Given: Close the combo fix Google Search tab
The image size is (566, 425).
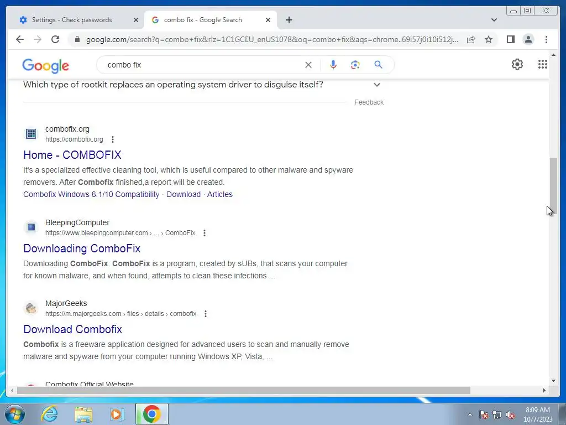Looking at the screenshot, I should [x=268, y=20].
